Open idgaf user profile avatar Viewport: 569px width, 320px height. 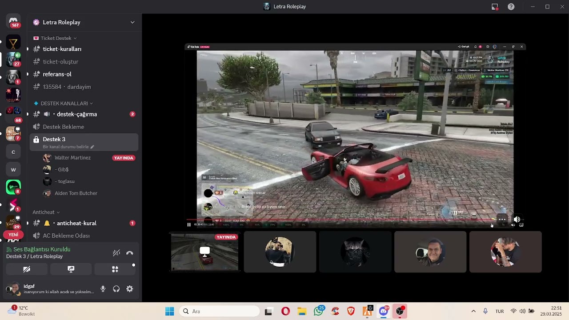coord(13,289)
